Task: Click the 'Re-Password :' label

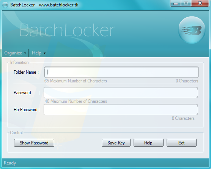Action: [27, 110]
